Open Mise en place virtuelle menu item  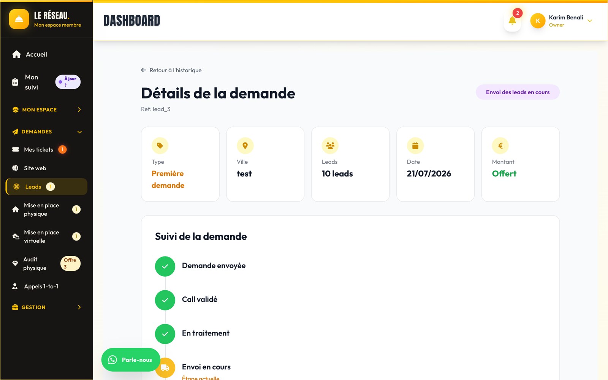46,236
